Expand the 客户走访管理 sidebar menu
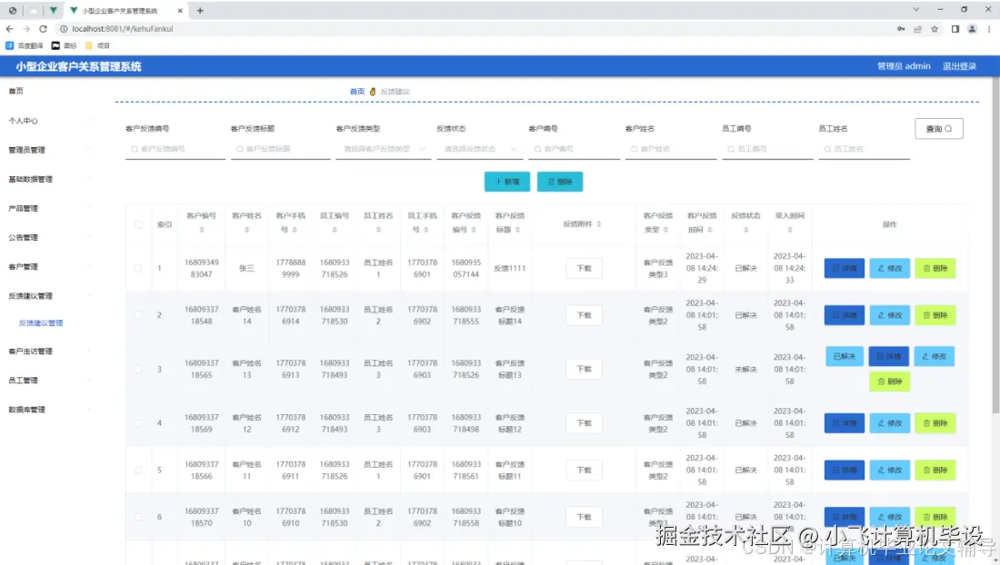The image size is (1000, 565). [x=49, y=351]
